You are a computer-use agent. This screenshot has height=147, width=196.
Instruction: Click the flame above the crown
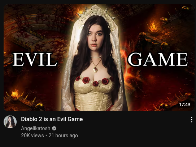tap(79, 12)
